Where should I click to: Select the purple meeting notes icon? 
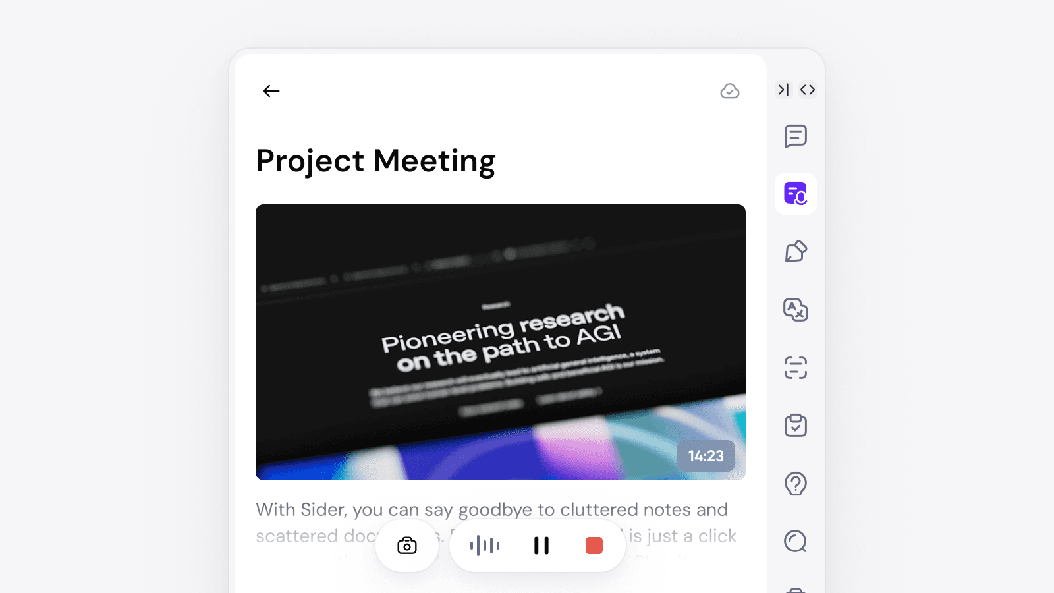point(796,194)
